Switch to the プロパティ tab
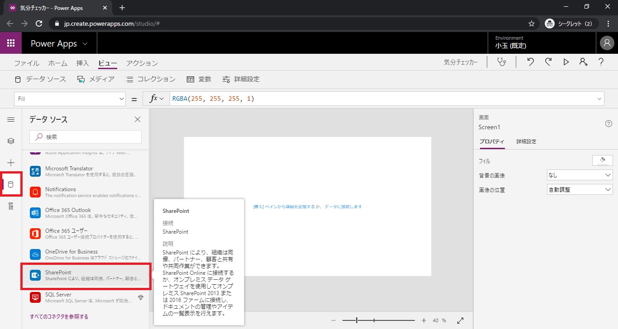Screen dimensions: 618x329 (492, 141)
